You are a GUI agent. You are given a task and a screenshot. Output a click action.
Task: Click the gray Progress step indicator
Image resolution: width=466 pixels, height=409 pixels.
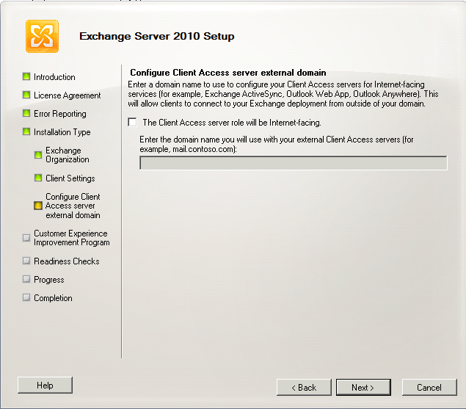click(26, 279)
